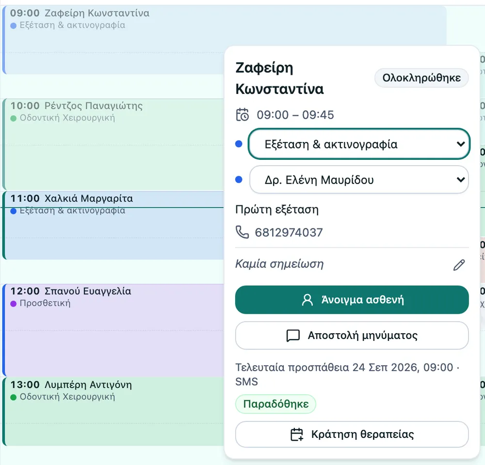Viewport: 485px width, 465px height.
Task: Click the calendar-plus icon in Κράτηση θεραπείας
Action: pos(297,434)
